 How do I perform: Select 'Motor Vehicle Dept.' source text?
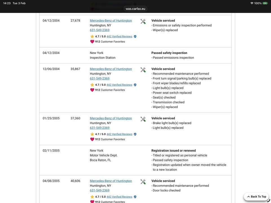(x=103, y=155)
